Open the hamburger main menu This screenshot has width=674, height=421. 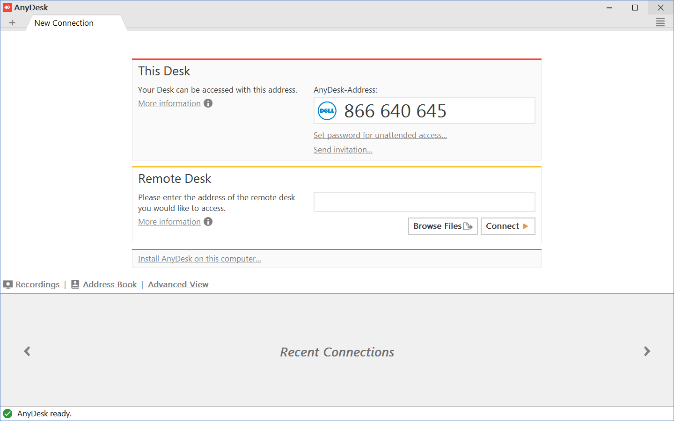[x=660, y=22]
